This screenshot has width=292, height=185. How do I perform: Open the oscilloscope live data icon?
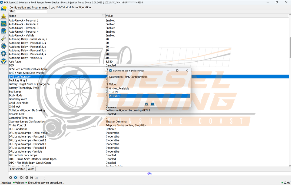pos(4,24)
